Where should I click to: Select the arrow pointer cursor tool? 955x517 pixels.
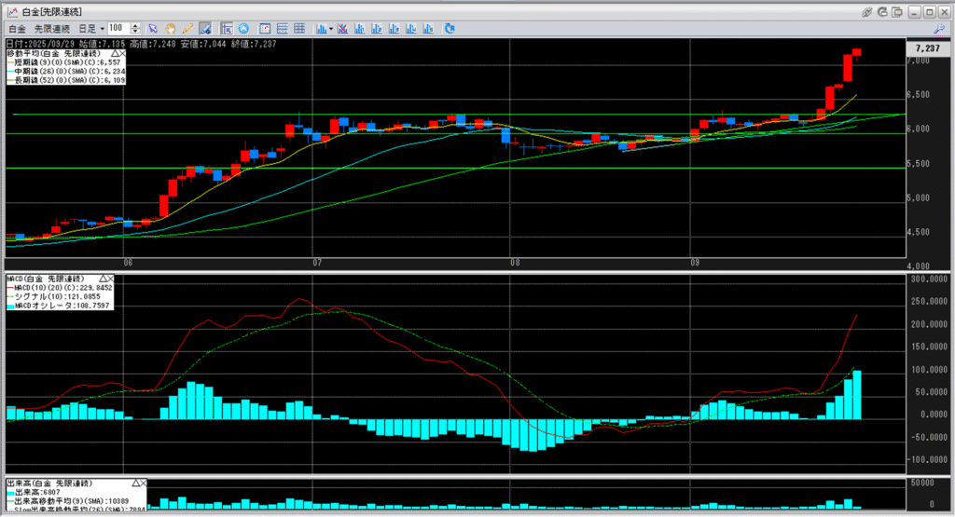(x=153, y=29)
